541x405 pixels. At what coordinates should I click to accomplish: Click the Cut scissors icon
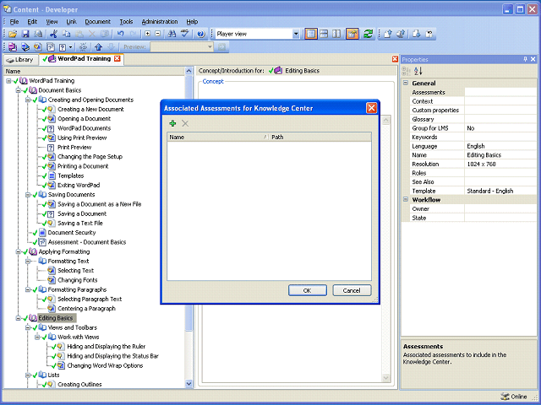53,34
